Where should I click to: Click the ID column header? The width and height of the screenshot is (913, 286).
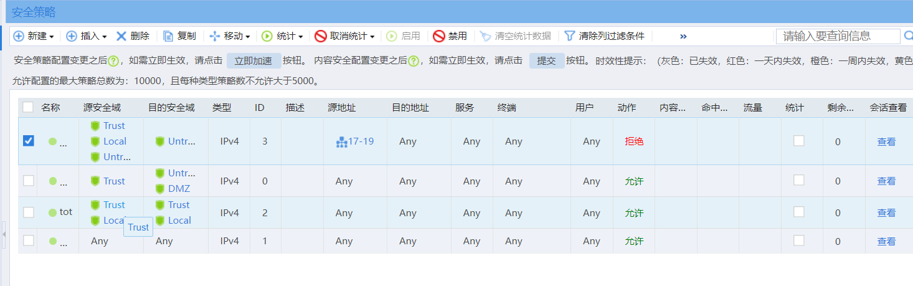(260, 108)
